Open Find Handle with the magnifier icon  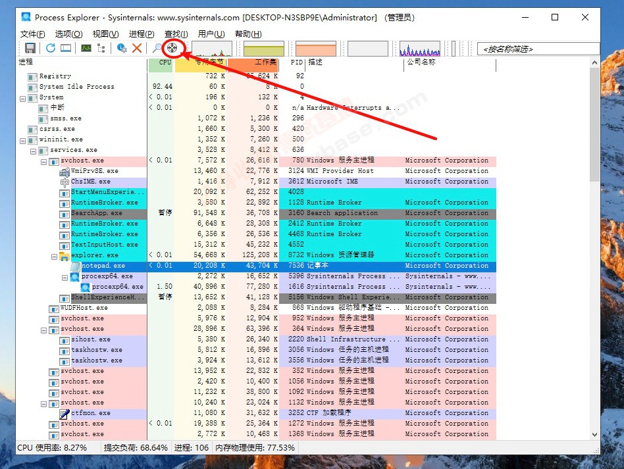click(x=155, y=47)
